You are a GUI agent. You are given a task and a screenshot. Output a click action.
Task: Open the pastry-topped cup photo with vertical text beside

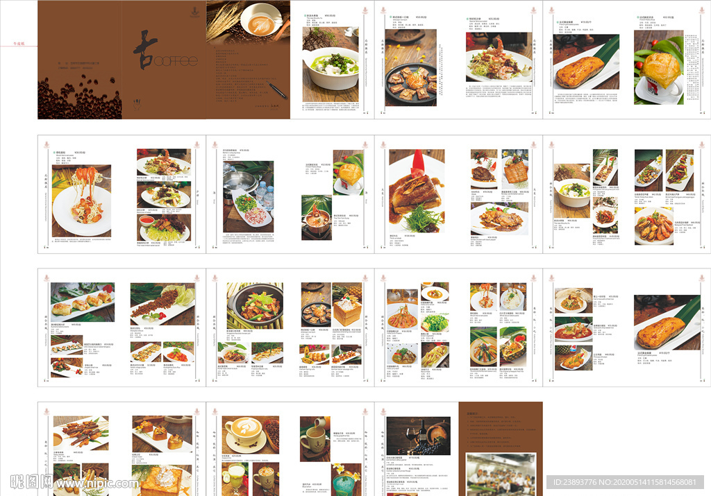coord(658,67)
